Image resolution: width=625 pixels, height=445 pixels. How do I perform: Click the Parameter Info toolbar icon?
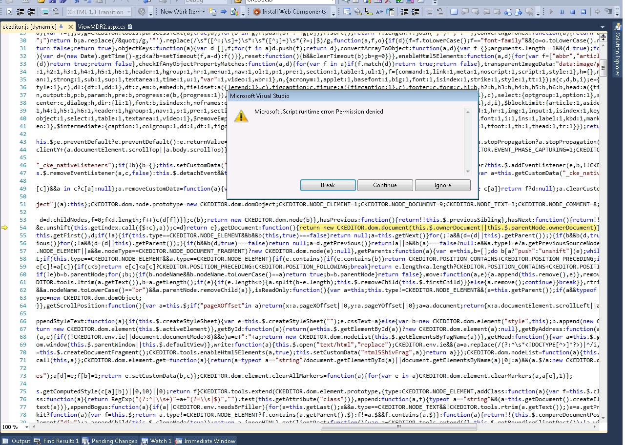[358, 12]
